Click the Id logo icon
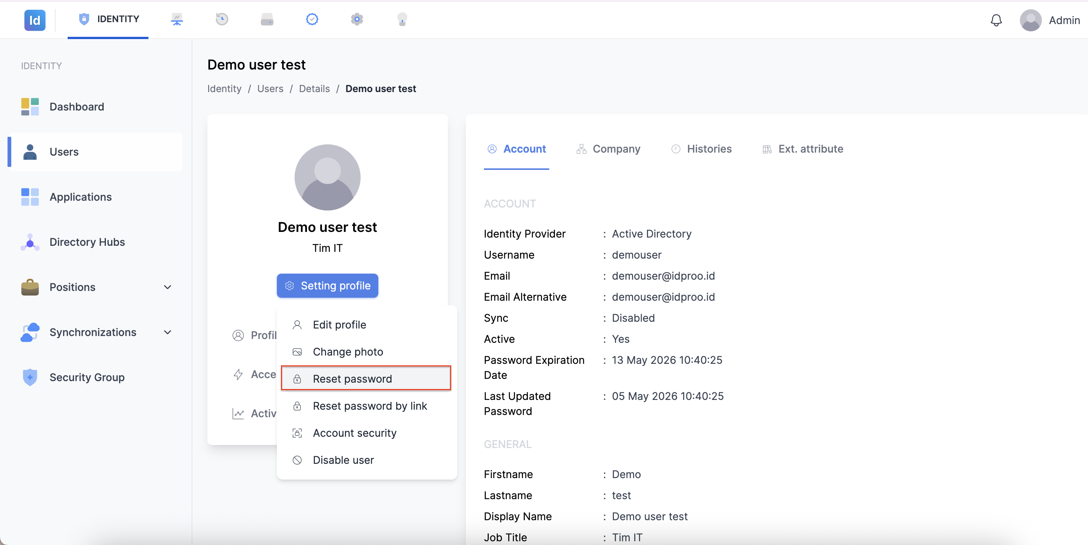 pos(35,20)
